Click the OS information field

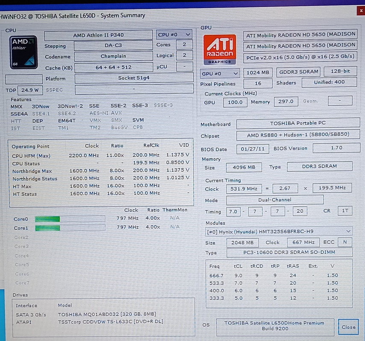point(275,327)
